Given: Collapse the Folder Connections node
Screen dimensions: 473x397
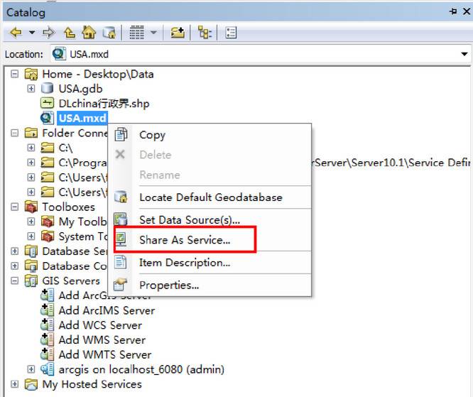Looking at the screenshot, I should pos(14,133).
